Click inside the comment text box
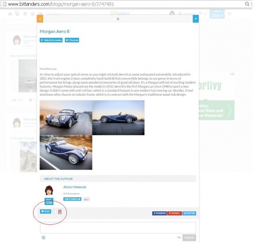The width and height of the screenshot is (271, 246). pos(118,227)
